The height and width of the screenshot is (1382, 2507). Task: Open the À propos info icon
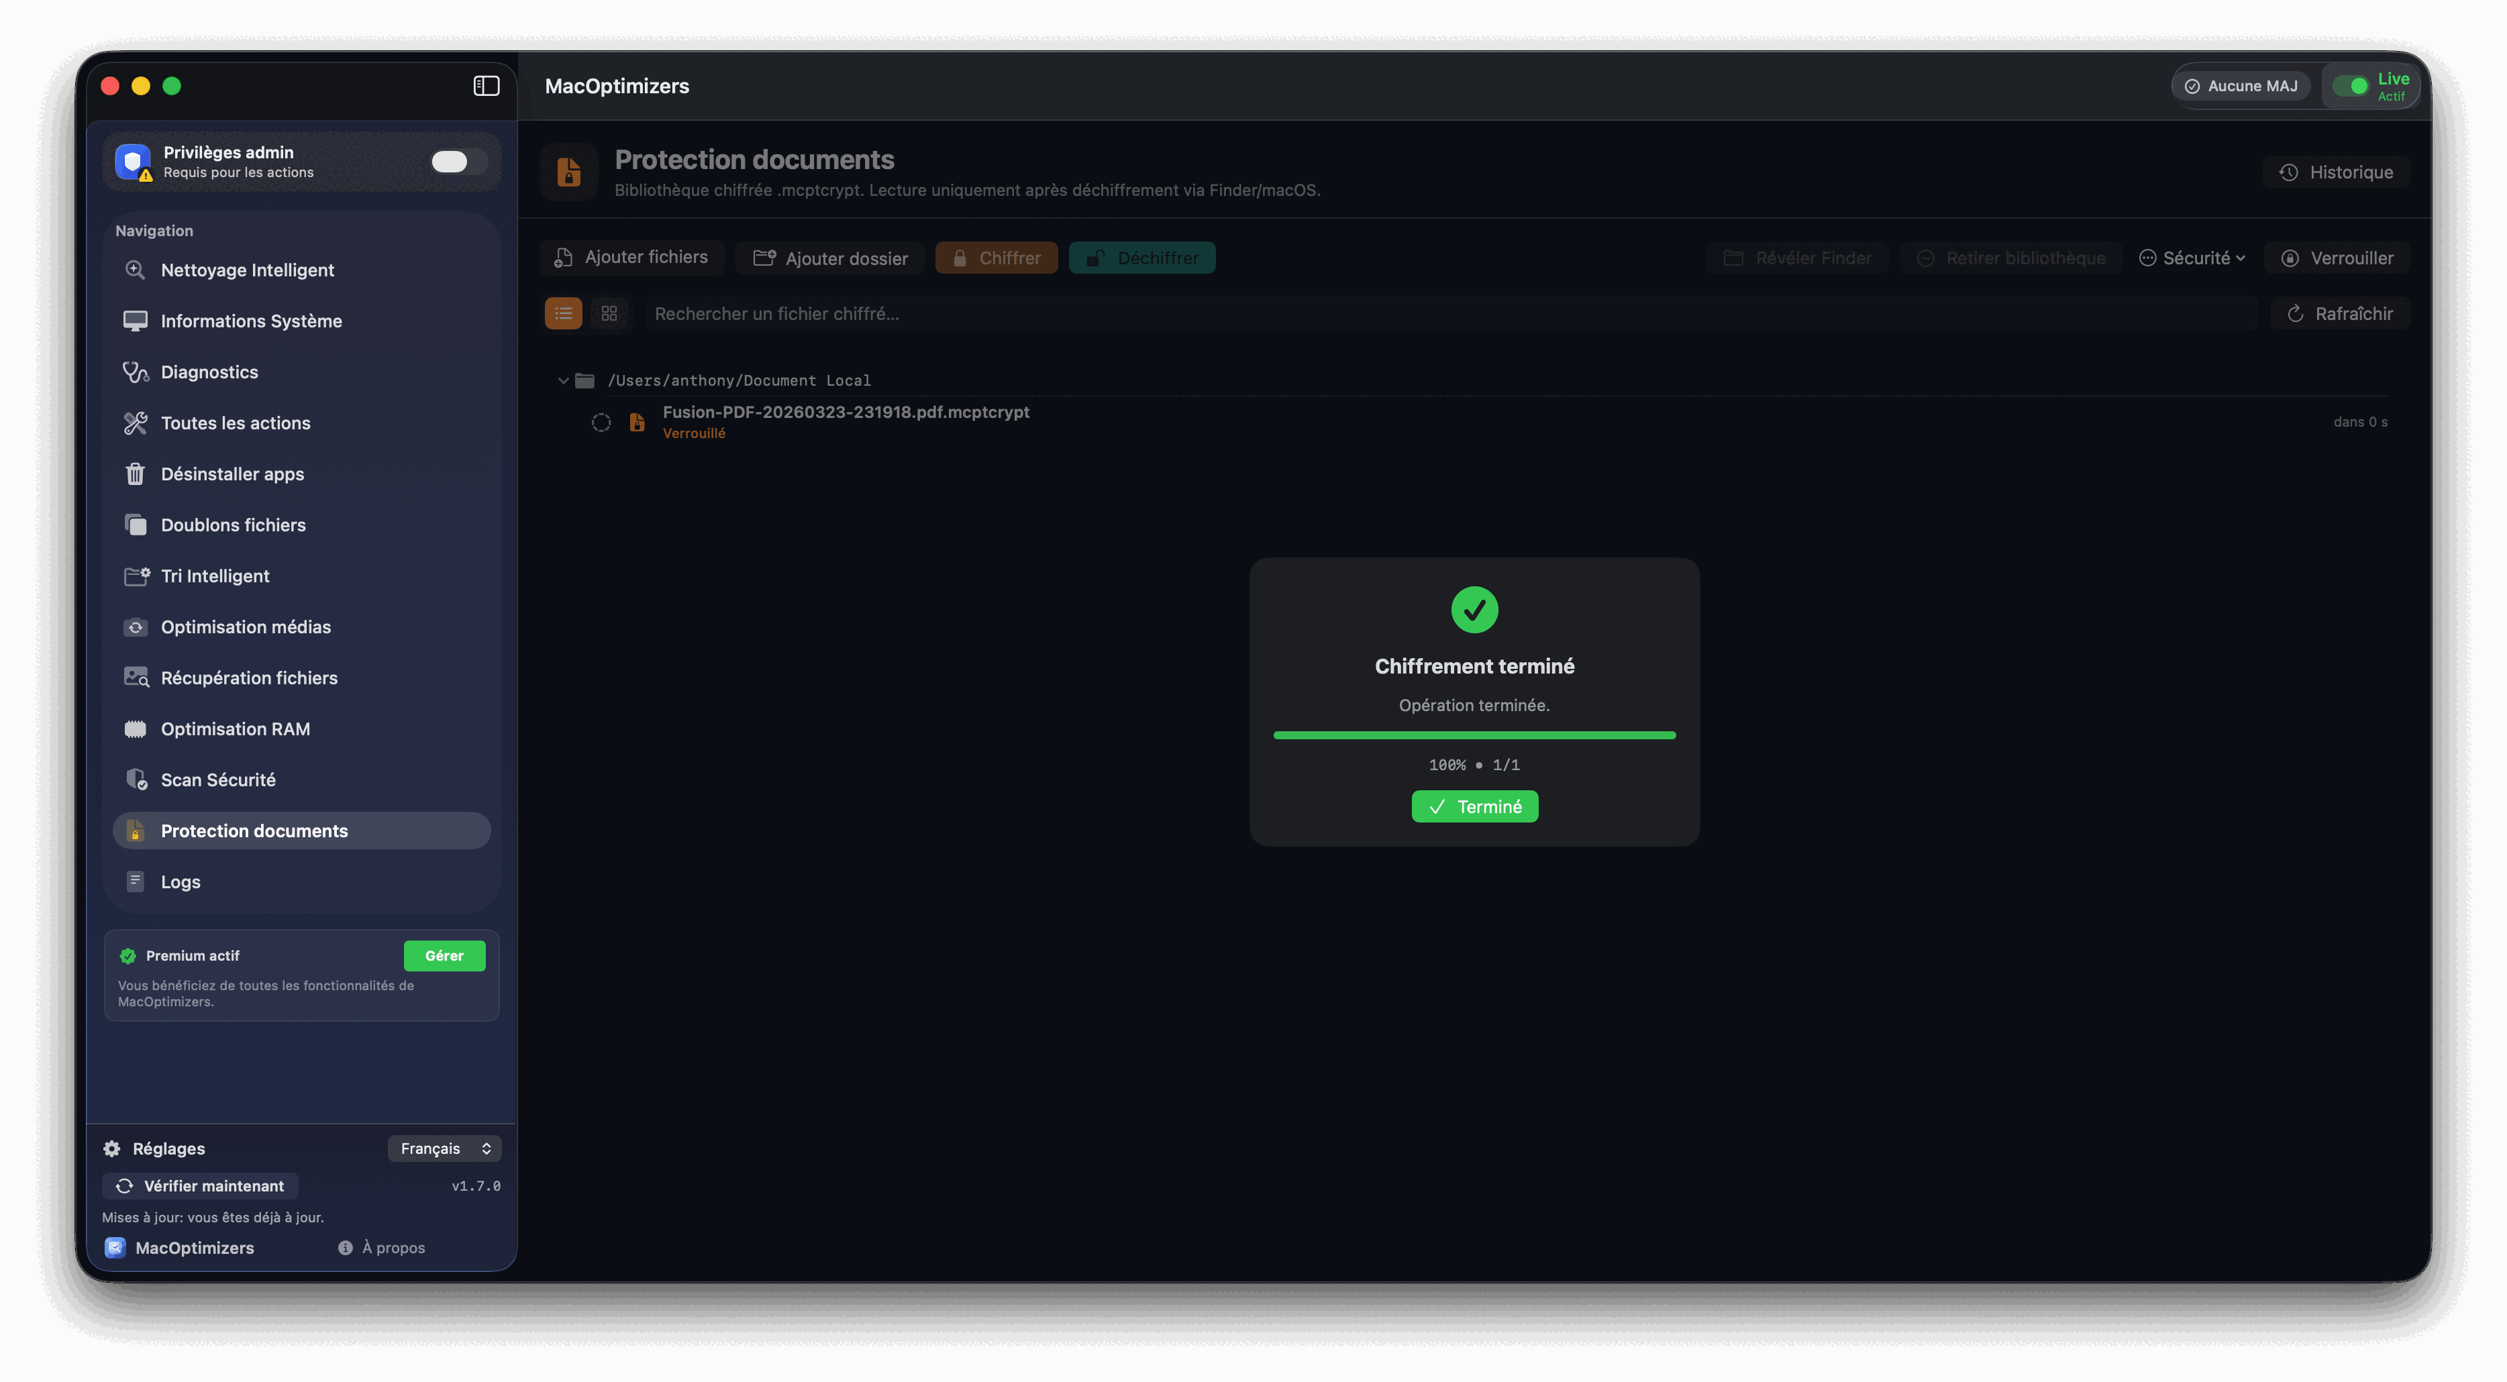pyautogui.click(x=346, y=1248)
